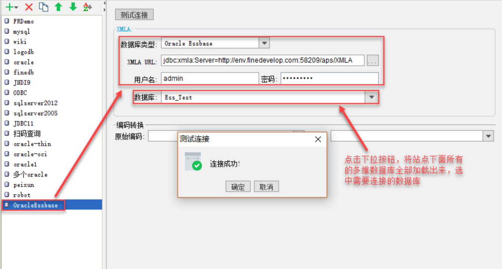Click the A-Z sort connections icon
This screenshot has height=269, width=502.
pyautogui.click(x=87, y=7)
